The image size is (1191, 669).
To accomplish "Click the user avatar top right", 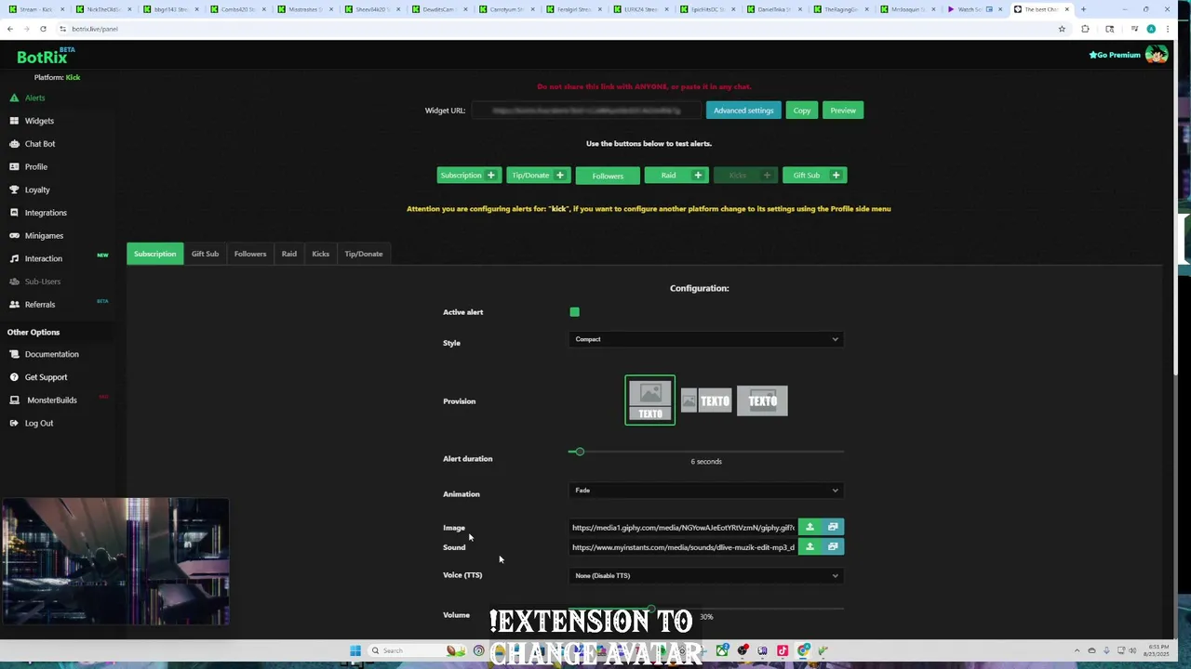I will coord(1156,55).
